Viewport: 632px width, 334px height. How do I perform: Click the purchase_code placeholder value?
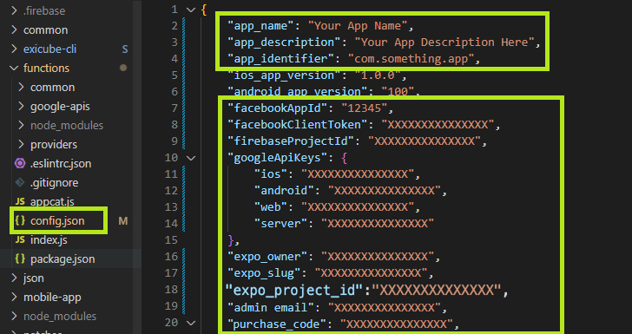tap(398, 324)
